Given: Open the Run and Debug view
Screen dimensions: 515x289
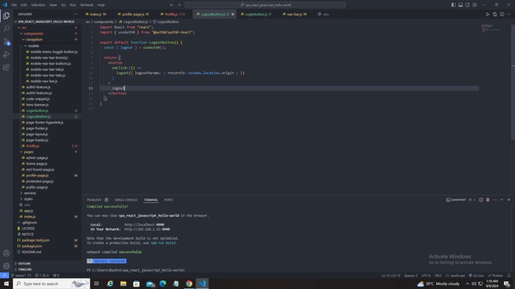Looking at the screenshot, I should [x=6, y=54].
